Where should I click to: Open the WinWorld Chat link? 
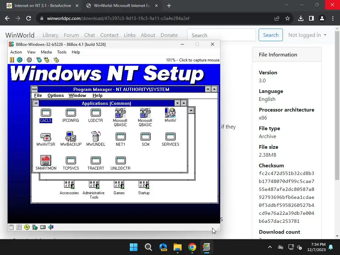[89, 35]
